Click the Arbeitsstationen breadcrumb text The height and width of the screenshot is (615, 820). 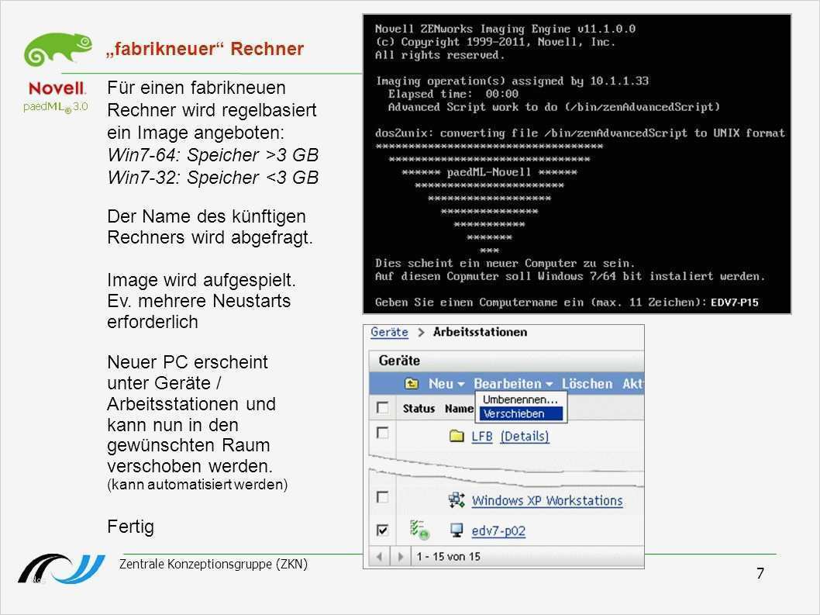point(480,332)
